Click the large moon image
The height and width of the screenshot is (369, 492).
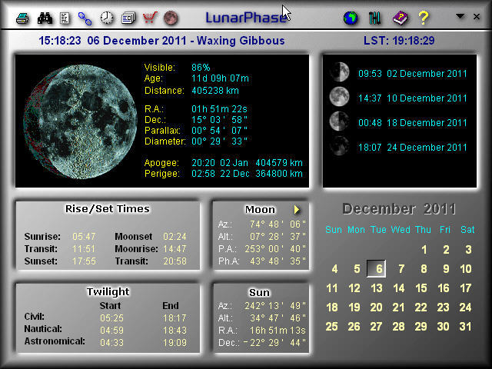[x=75, y=121]
